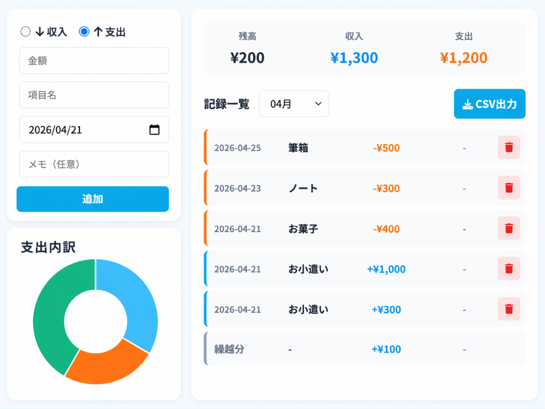This screenshot has width=545, height=409.
Task: Focus the 金額 input field
Action: (94, 60)
